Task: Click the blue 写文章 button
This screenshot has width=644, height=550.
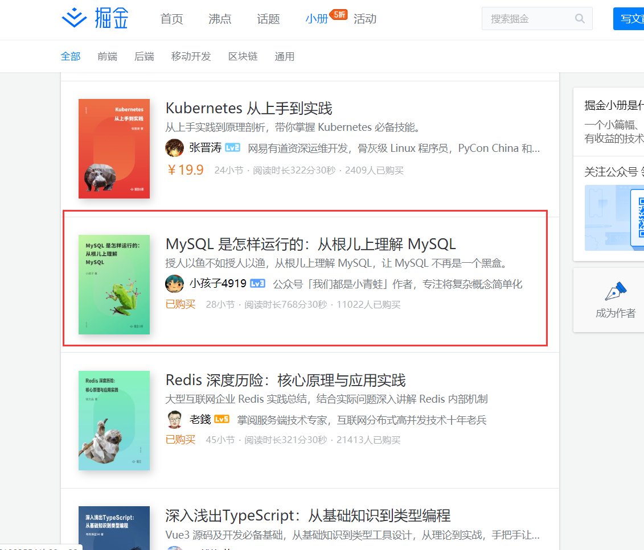Action: [x=629, y=18]
